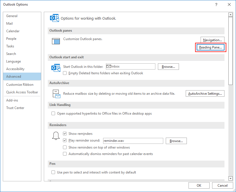The image size is (236, 192).
Task: Open the Help question mark in title bar
Action: pyautogui.click(x=216, y=4)
